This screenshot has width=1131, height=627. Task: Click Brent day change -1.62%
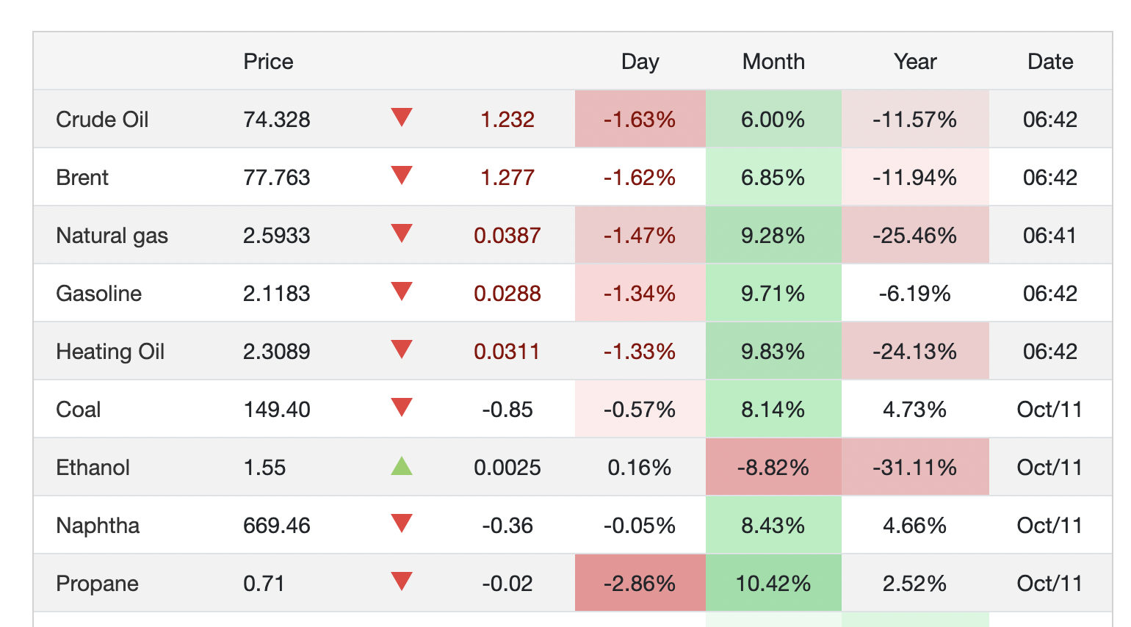640,177
